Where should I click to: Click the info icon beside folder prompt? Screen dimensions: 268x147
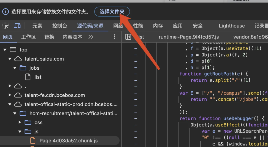click(5, 12)
